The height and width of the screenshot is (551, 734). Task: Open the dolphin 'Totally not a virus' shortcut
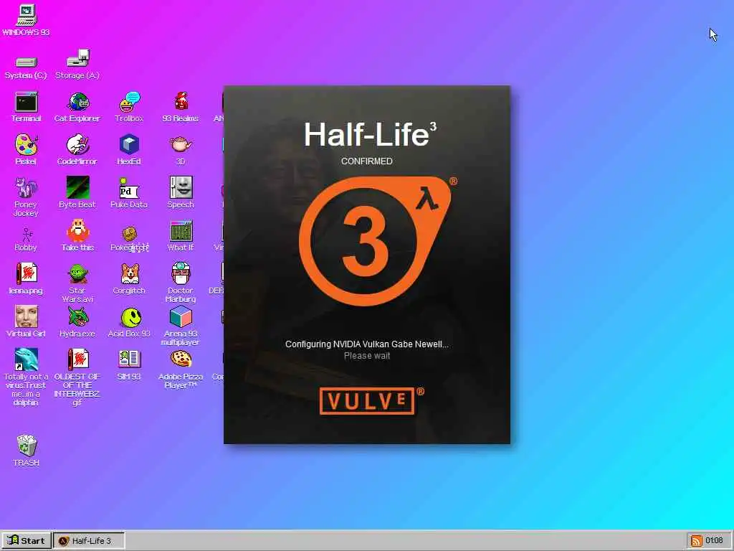tap(26, 377)
